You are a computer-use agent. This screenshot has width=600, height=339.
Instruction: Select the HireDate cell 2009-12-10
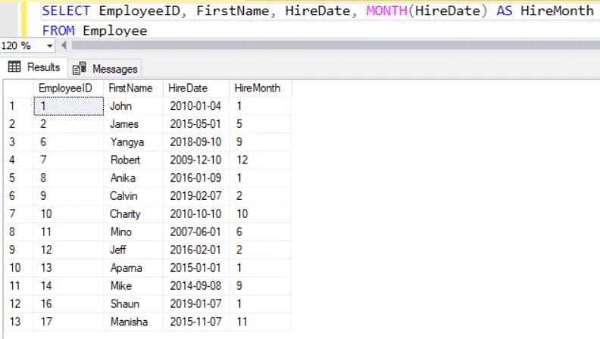coord(196,160)
